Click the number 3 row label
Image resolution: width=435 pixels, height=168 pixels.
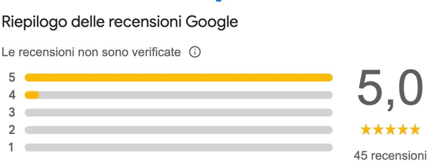[12, 112]
